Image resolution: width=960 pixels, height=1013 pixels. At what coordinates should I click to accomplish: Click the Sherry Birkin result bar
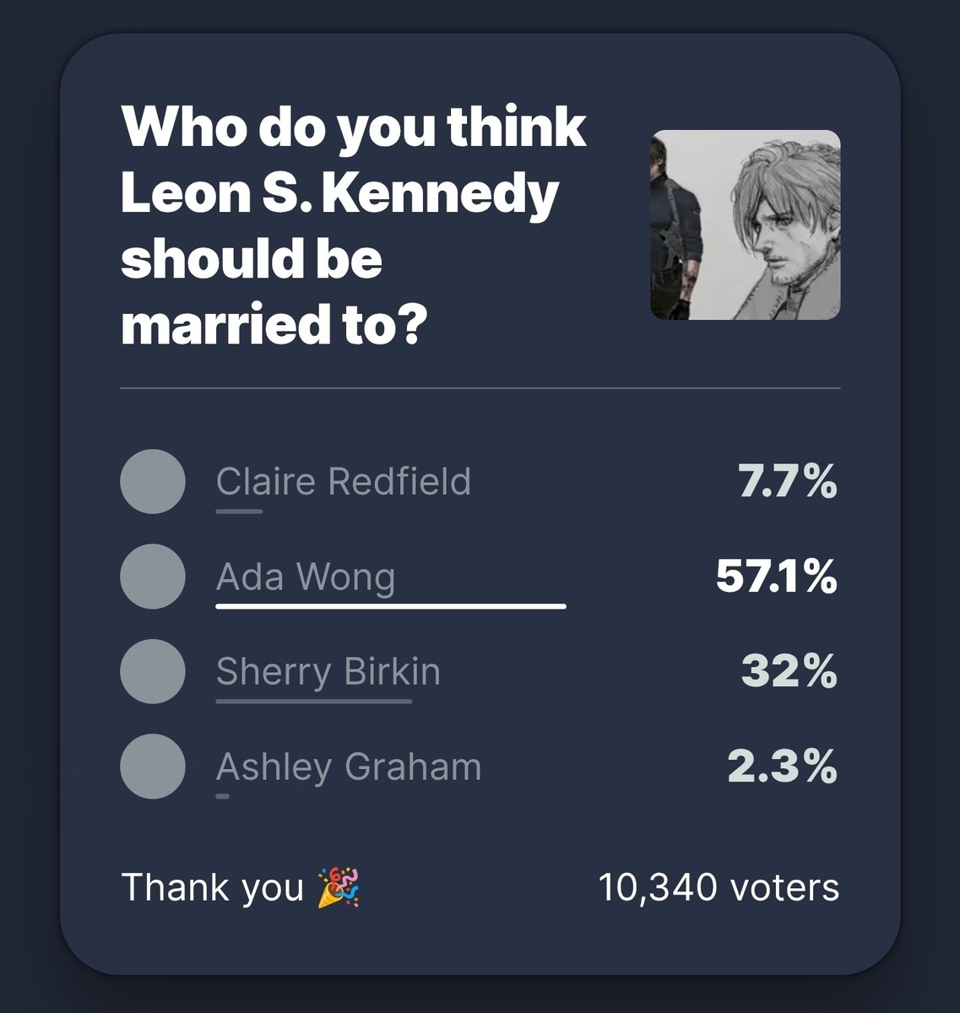click(x=313, y=701)
